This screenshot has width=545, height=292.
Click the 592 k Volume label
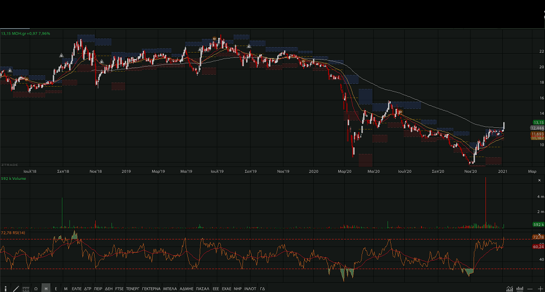[x=14, y=178]
